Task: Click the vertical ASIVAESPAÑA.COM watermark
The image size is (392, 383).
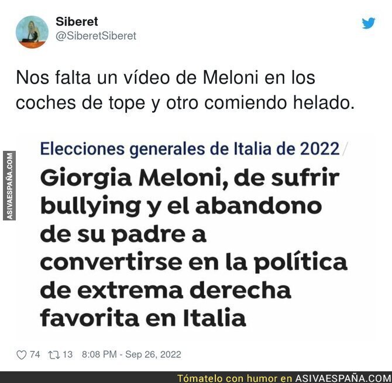Action: point(9,185)
